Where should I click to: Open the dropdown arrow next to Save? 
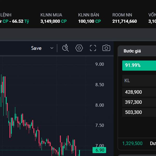(52, 48)
